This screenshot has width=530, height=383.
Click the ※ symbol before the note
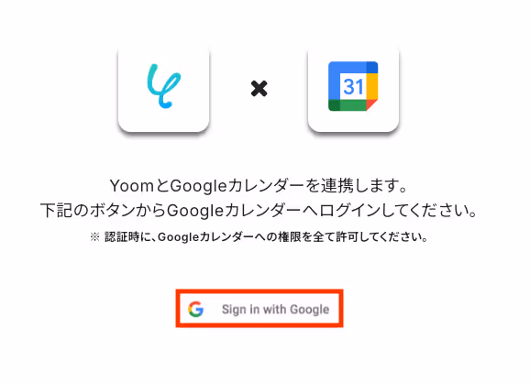coord(94,237)
